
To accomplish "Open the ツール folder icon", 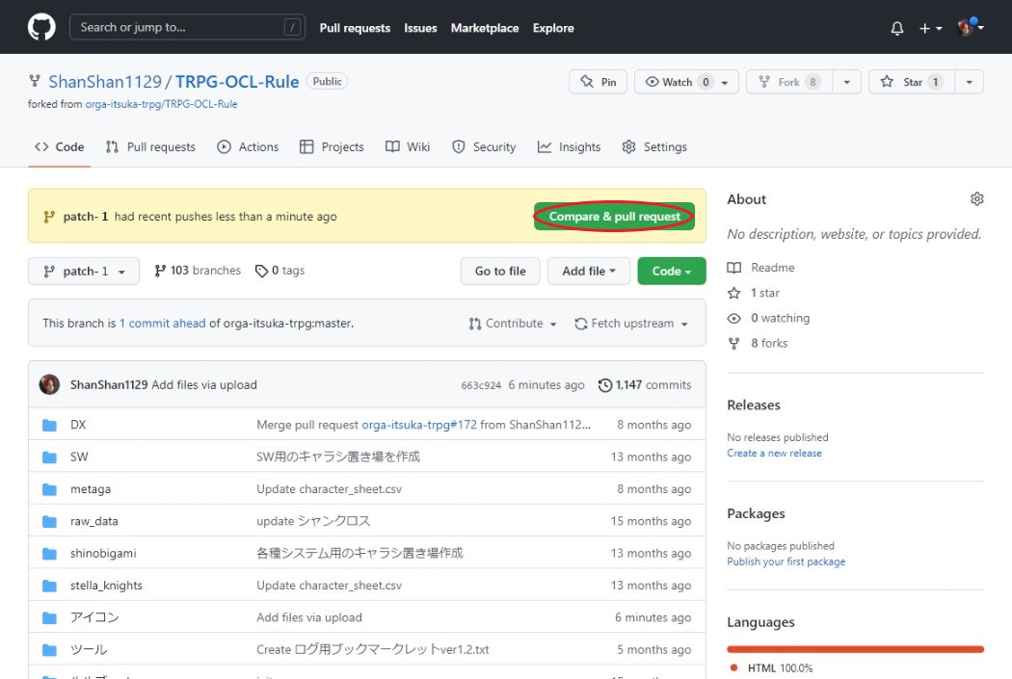I will 50,649.
